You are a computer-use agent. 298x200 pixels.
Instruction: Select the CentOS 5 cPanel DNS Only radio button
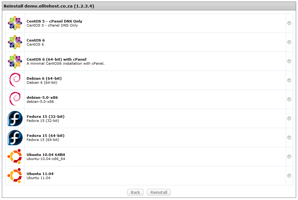289,23
